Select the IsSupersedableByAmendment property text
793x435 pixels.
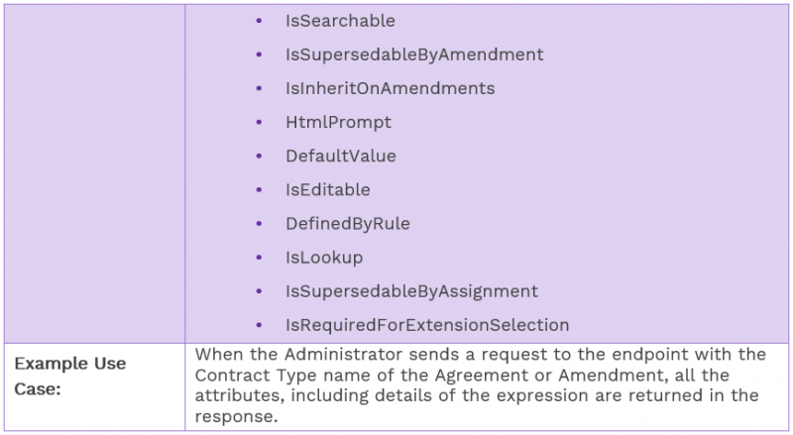coord(413,54)
